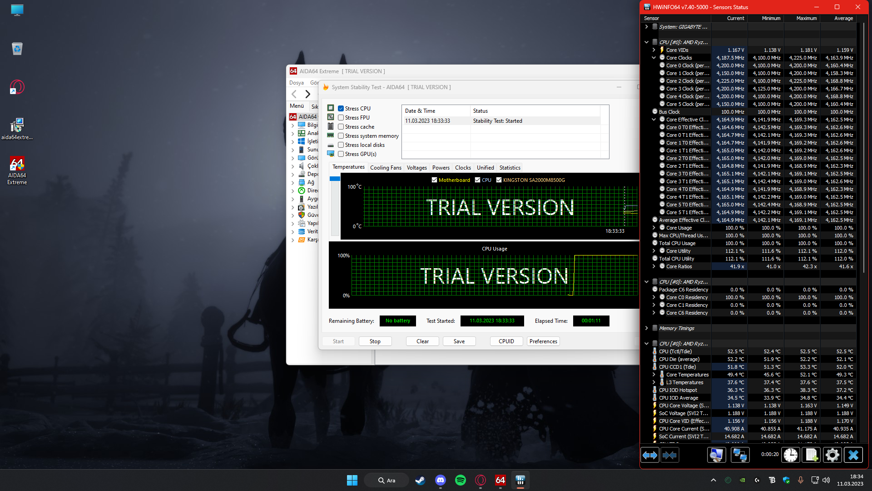This screenshot has height=491, width=872.
Task: Click HWiNFO Maximum column header
Action: pos(802,18)
